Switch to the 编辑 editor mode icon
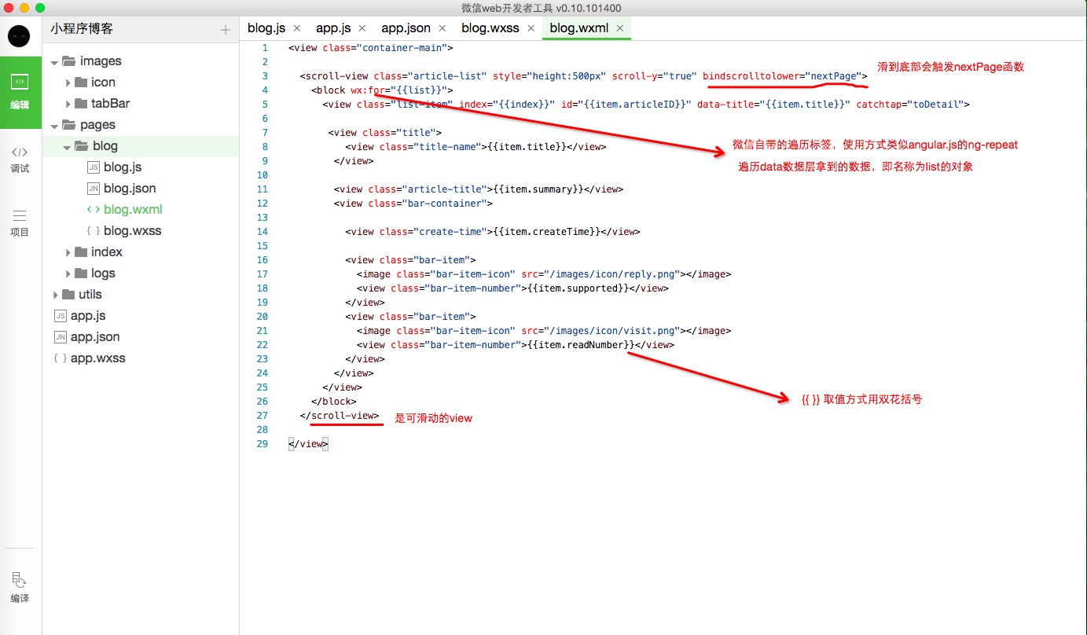Screen dimensions: 1087x635 [x=20, y=92]
